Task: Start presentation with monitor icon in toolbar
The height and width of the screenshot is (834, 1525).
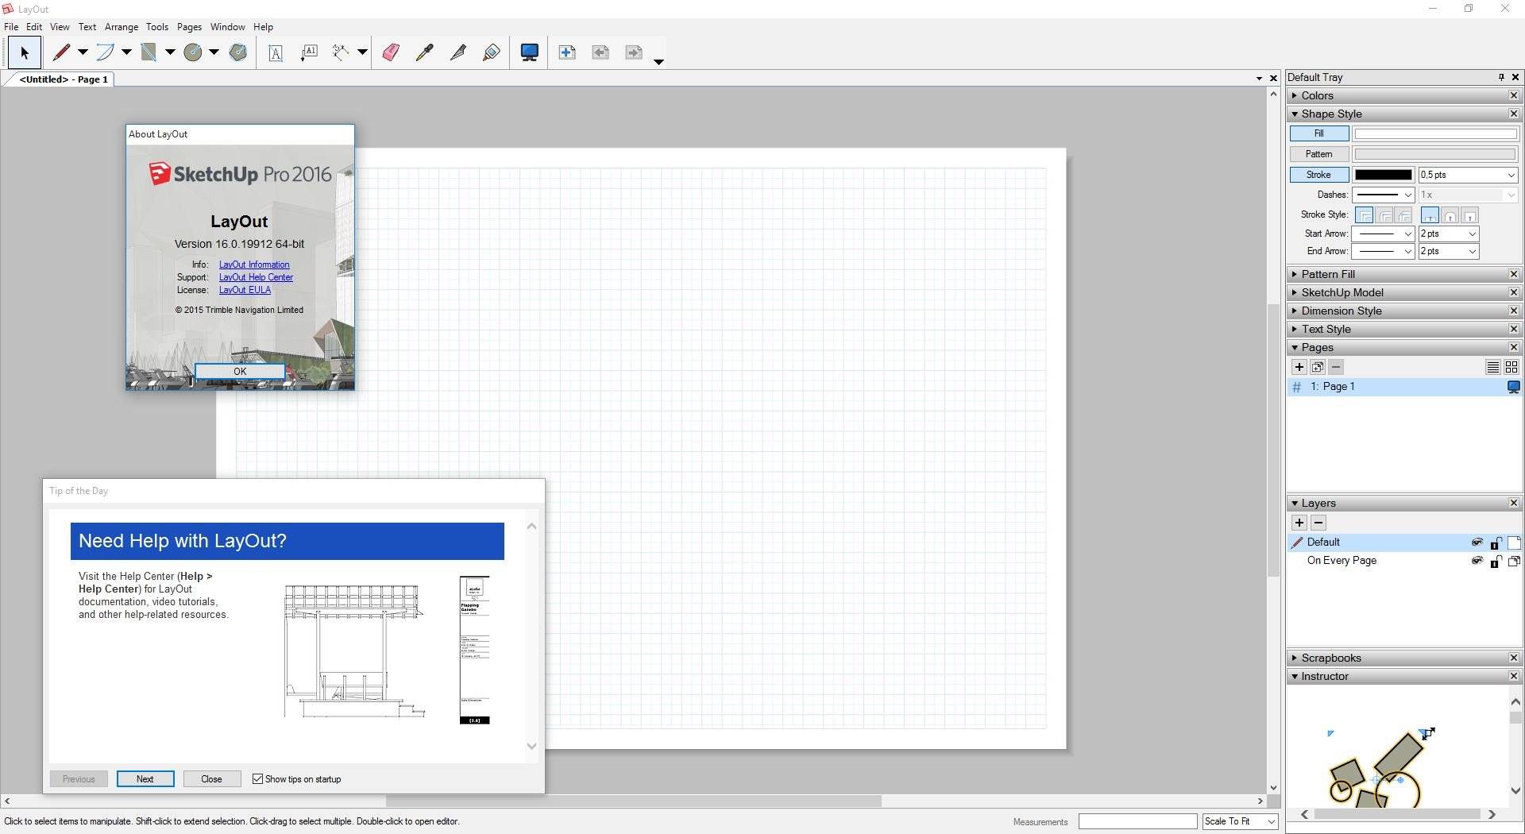Action: pos(530,52)
